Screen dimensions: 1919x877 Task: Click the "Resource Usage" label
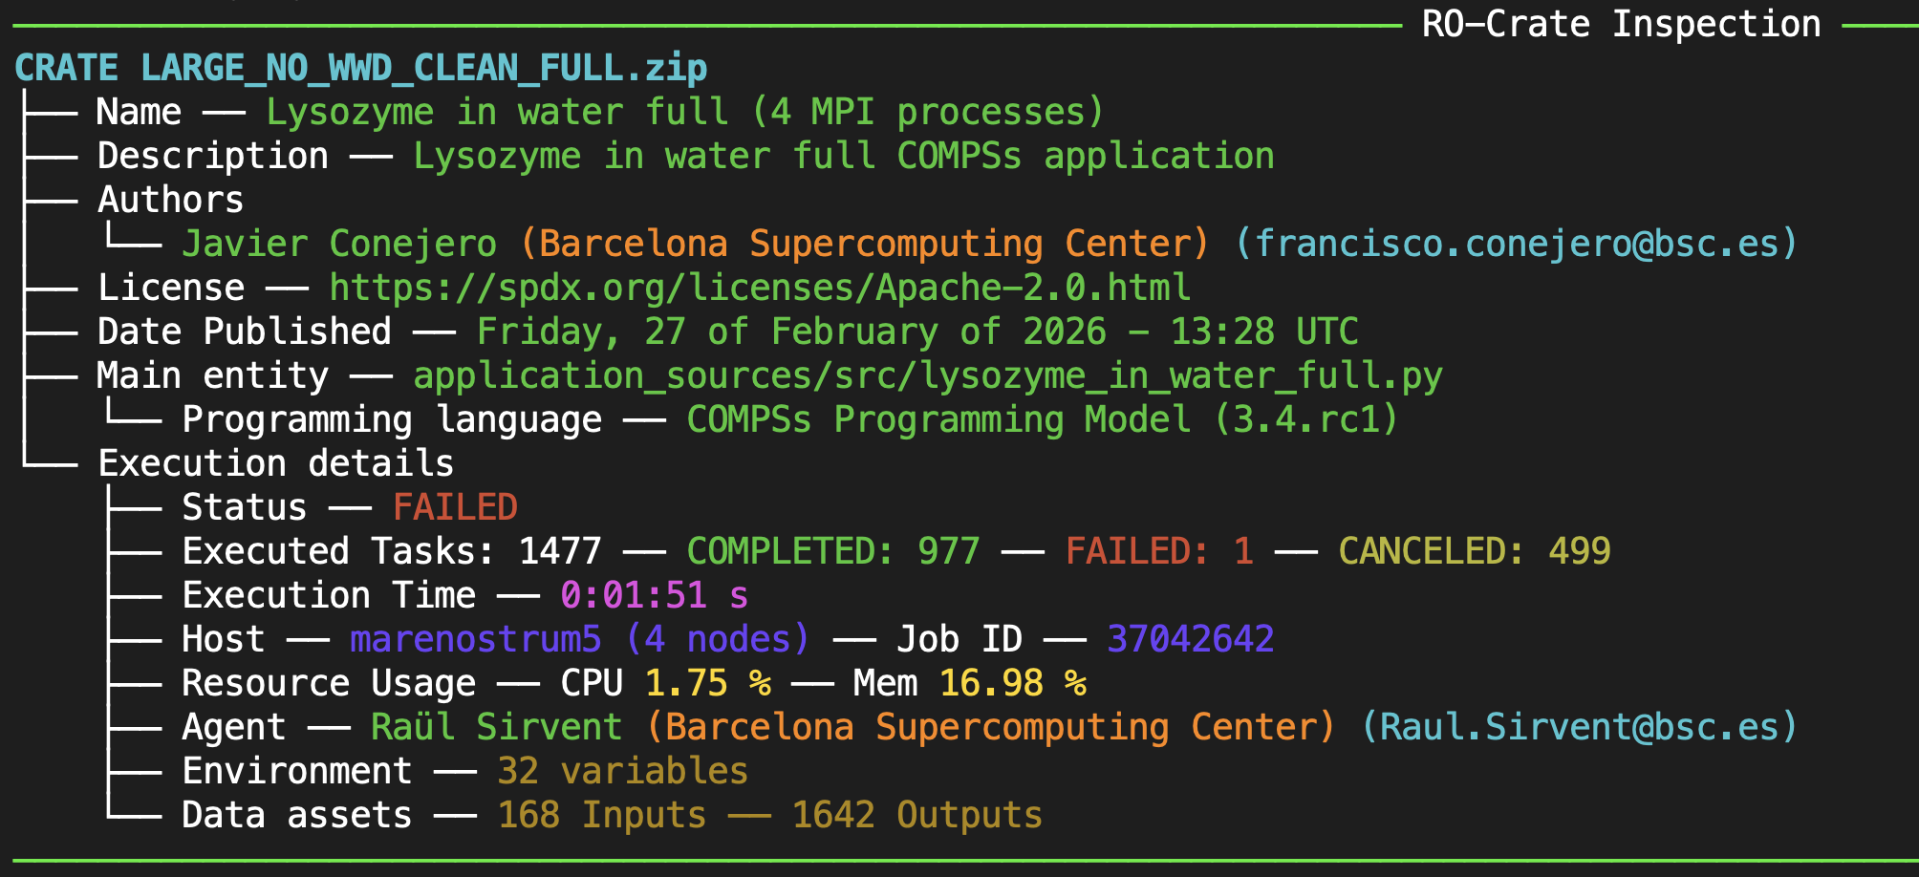coord(328,683)
